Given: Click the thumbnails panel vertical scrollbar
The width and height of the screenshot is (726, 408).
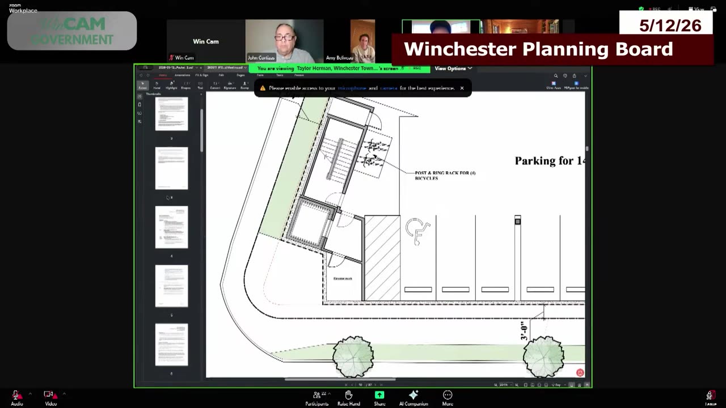Looking at the screenshot, I should tap(201, 130).
